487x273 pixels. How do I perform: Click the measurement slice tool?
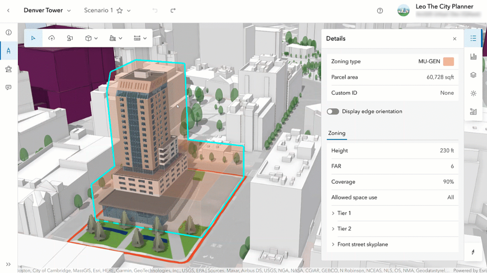(x=137, y=38)
